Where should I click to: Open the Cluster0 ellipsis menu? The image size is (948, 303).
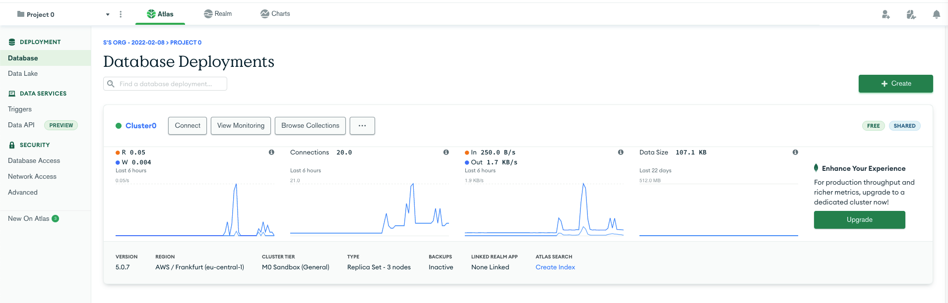pyautogui.click(x=362, y=126)
